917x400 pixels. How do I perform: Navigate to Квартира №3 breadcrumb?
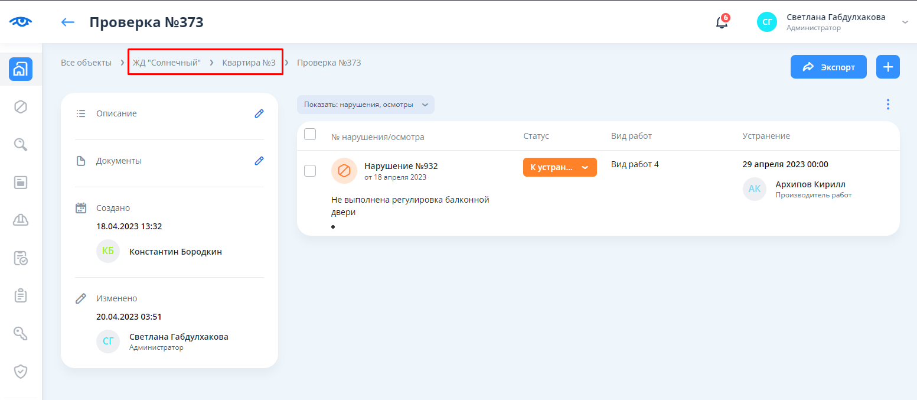point(249,63)
